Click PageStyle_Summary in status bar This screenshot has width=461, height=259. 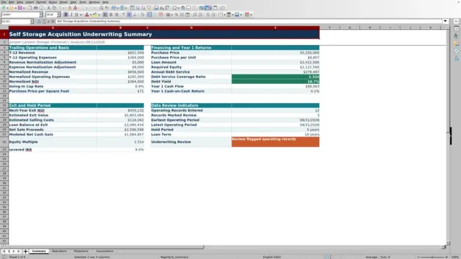click(174, 257)
